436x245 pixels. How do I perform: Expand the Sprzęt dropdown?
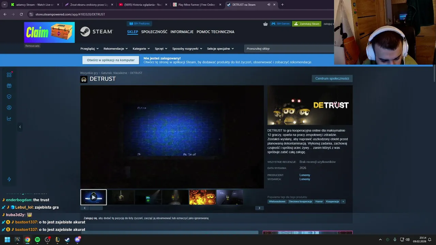(161, 49)
